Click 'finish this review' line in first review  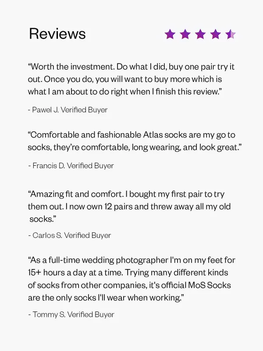(125, 92)
